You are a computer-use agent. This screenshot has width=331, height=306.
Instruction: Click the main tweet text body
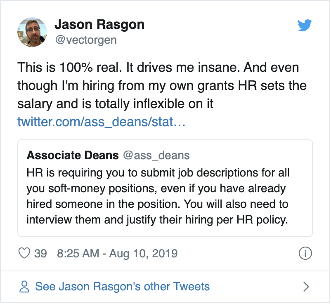click(x=162, y=86)
